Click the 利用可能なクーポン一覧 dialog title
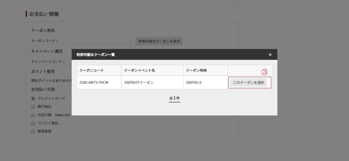 click(x=96, y=54)
